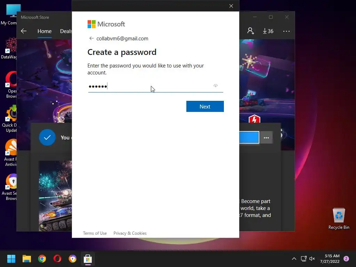Click the network icon in system tray
Screen dimensions: 356x267
point(304,259)
